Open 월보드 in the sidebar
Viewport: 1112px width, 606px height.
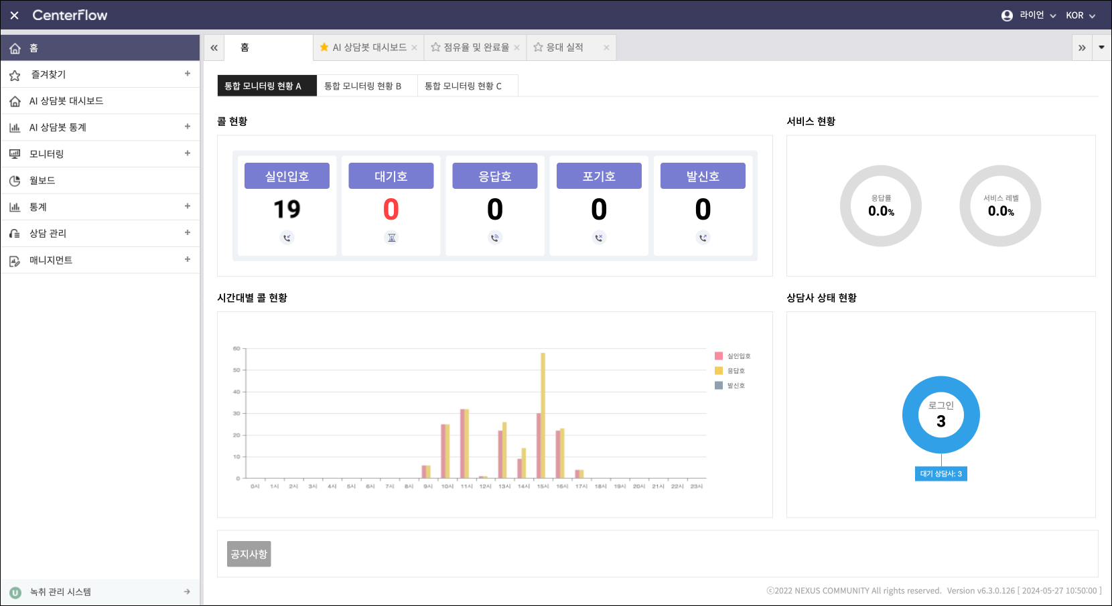click(x=42, y=181)
